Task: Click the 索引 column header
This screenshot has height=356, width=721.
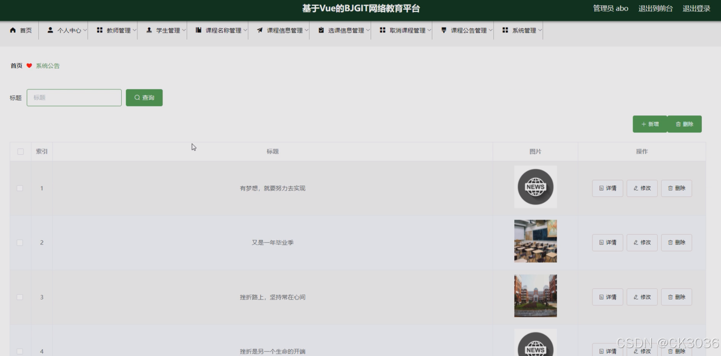Action: pyautogui.click(x=42, y=152)
